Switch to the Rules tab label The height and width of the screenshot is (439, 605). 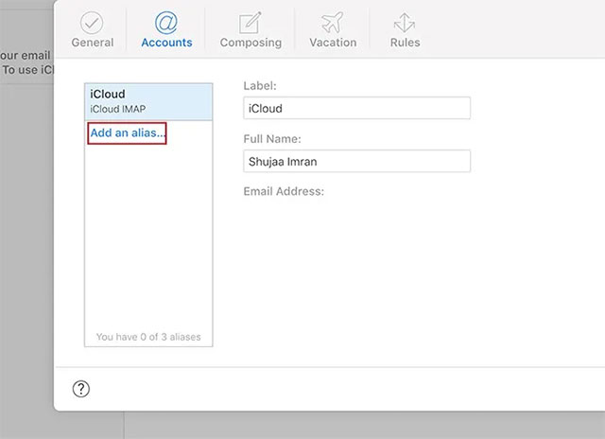tap(405, 43)
